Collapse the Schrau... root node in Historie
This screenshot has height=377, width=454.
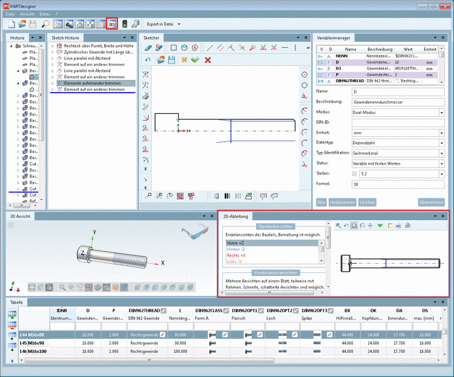[x=11, y=46]
